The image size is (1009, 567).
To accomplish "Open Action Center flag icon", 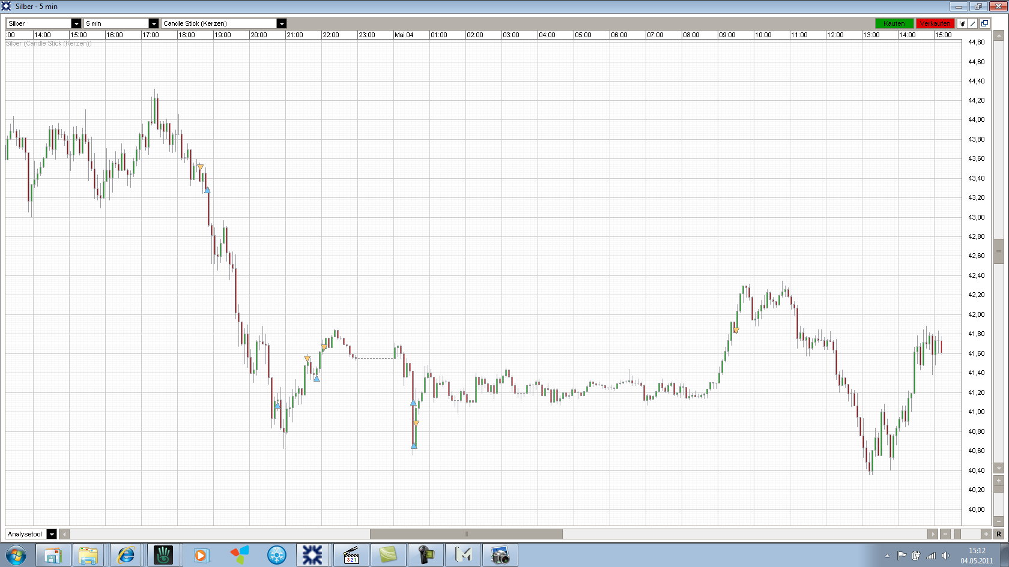I will tap(901, 556).
